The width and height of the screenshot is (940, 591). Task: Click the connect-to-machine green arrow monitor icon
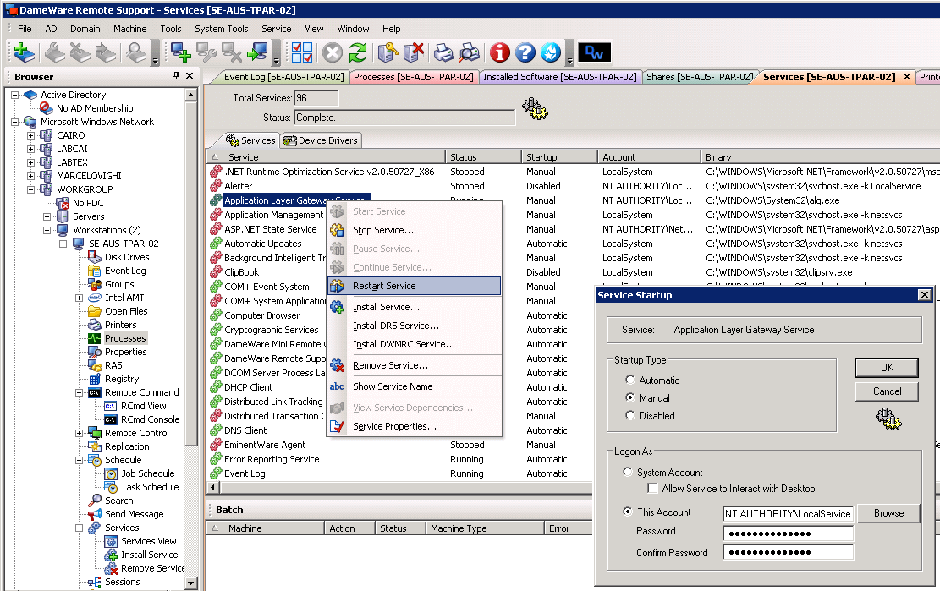pyautogui.click(x=258, y=52)
